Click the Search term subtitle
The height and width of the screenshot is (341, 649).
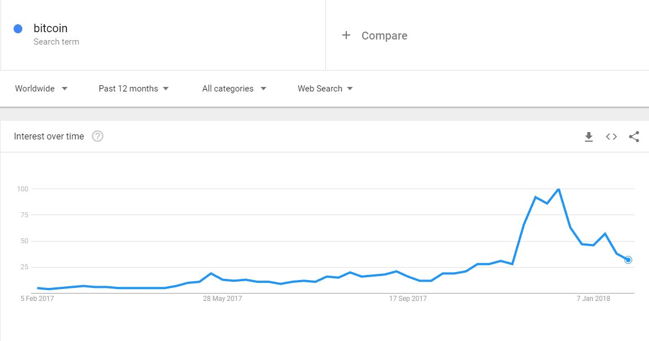click(x=56, y=42)
